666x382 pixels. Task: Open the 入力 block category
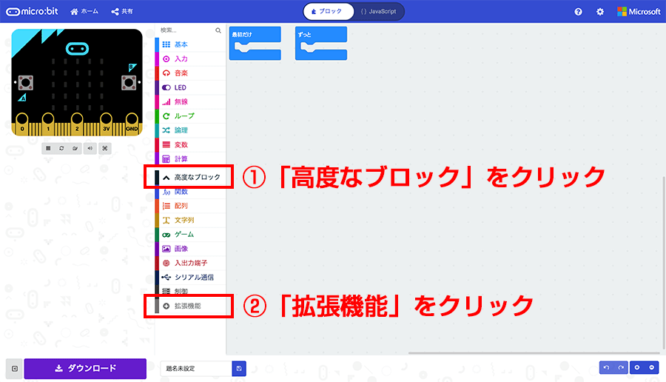click(x=190, y=59)
